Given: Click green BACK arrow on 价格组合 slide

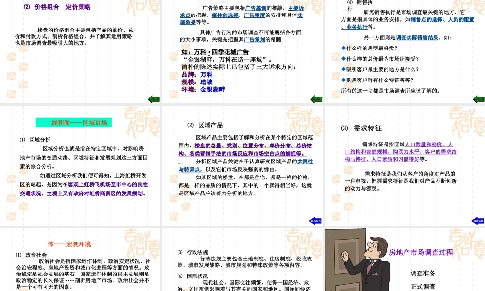Looking at the screenshot, I should click(154, 99).
